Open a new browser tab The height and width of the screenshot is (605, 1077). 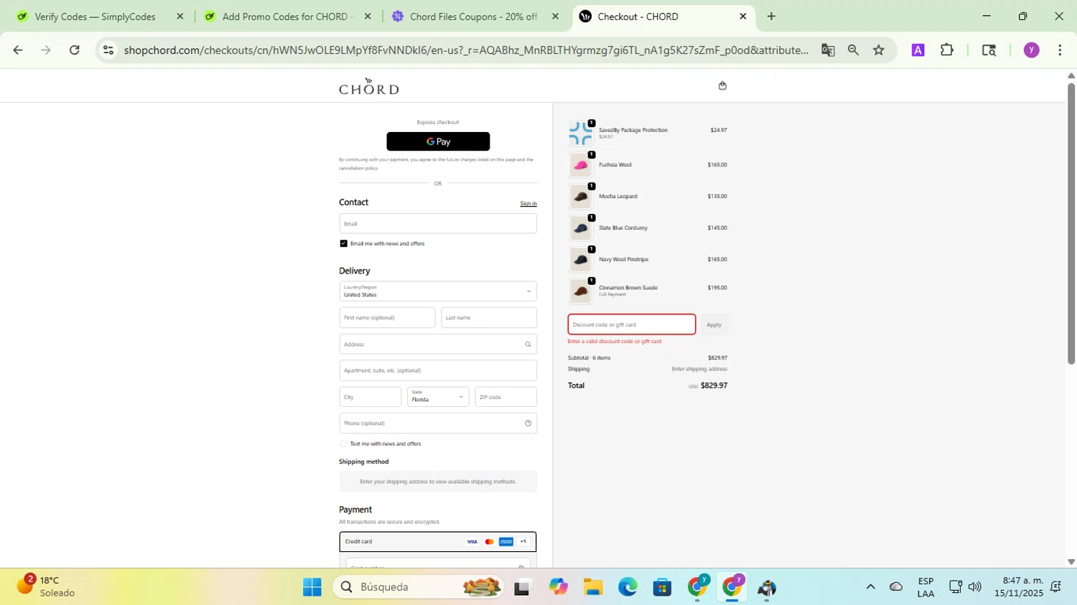coord(771,17)
